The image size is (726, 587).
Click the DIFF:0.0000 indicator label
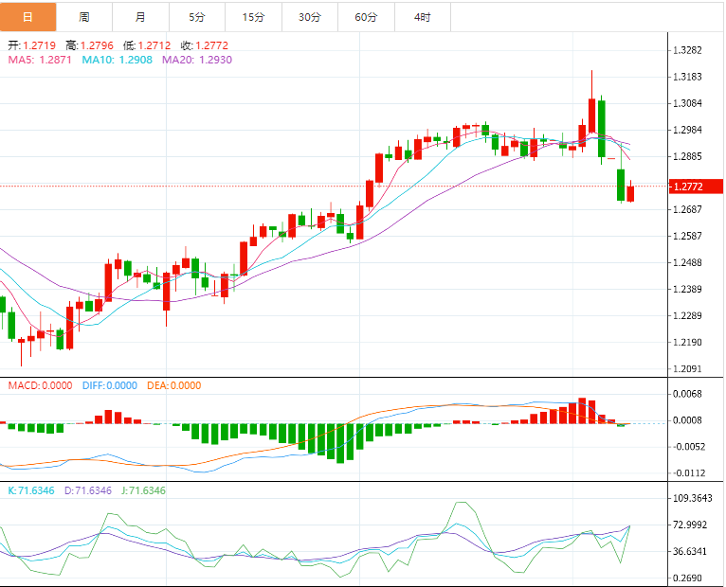tap(110, 385)
